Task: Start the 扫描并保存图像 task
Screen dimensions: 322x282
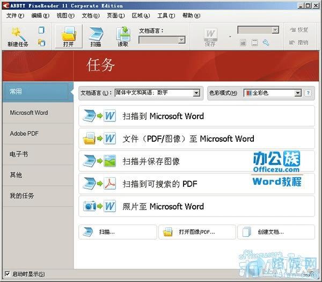Action: click(196, 161)
